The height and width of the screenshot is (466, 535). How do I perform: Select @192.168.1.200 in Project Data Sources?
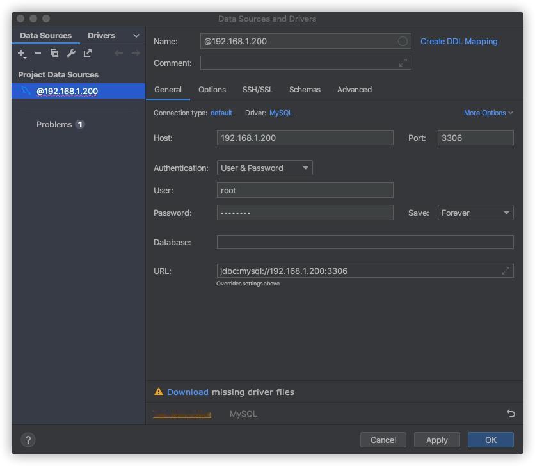(79, 91)
